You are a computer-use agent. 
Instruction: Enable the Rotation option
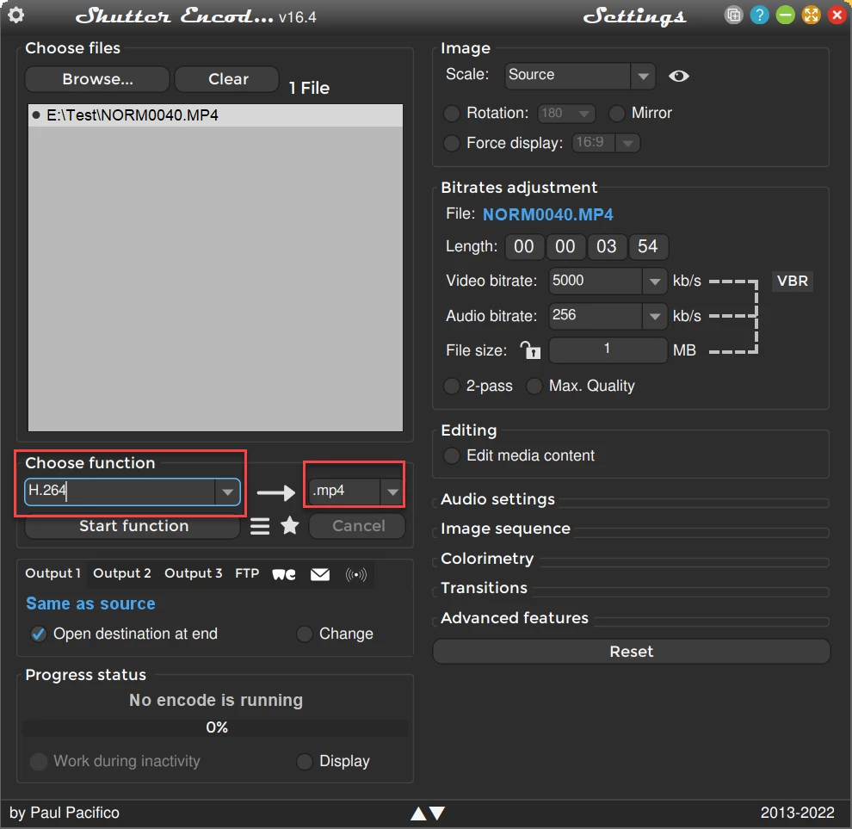452,114
